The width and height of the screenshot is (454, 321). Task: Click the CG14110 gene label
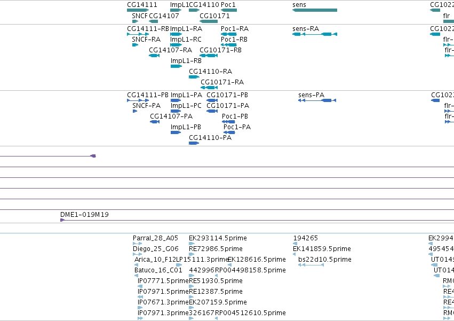tap(204, 5)
